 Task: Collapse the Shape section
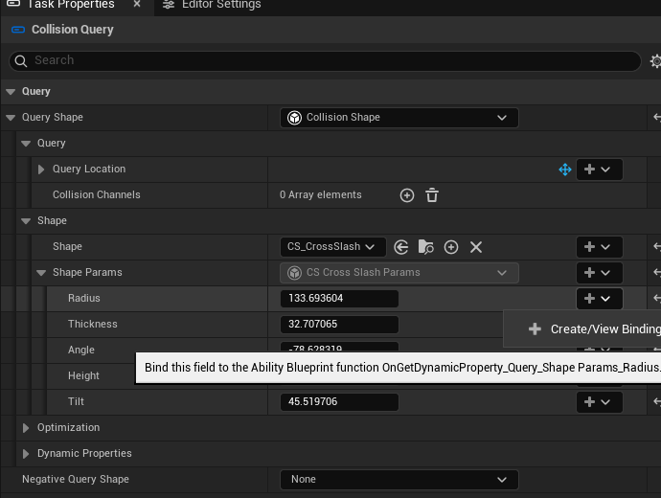pos(26,221)
